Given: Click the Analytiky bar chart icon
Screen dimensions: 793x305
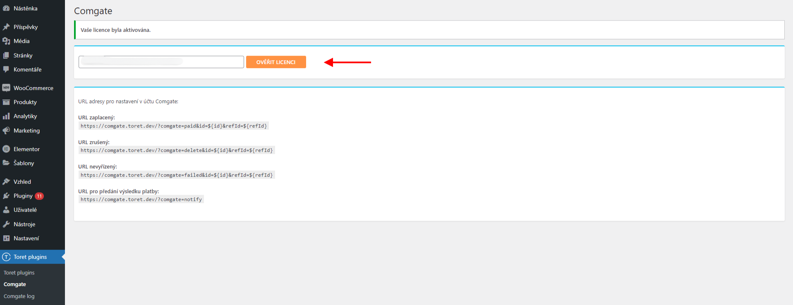Looking at the screenshot, I should pos(6,116).
